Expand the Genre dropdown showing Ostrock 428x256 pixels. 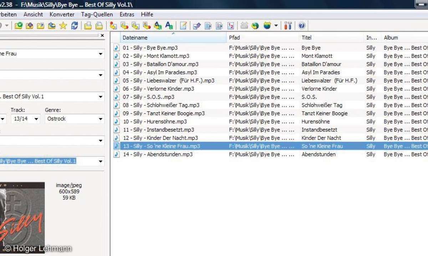[x=101, y=119]
